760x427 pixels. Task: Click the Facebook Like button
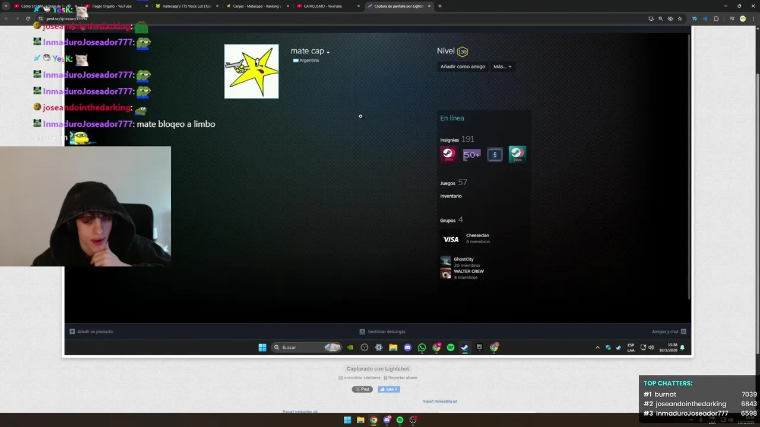(389, 389)
